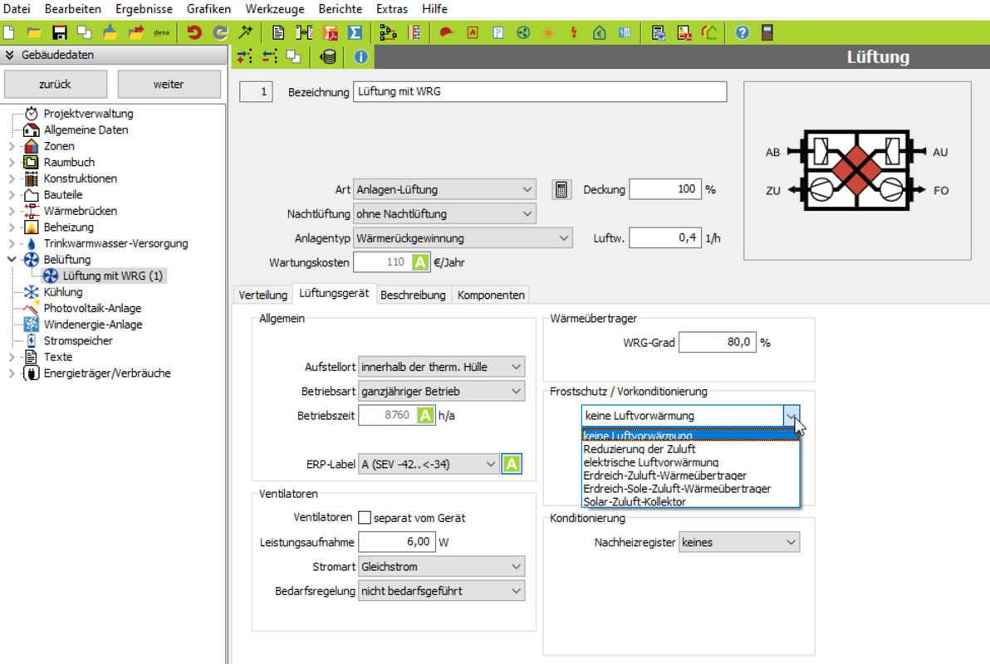Open the Ergebnisse menu
Image resolution: width=990 pixels, height=664 pixels.
144,9
